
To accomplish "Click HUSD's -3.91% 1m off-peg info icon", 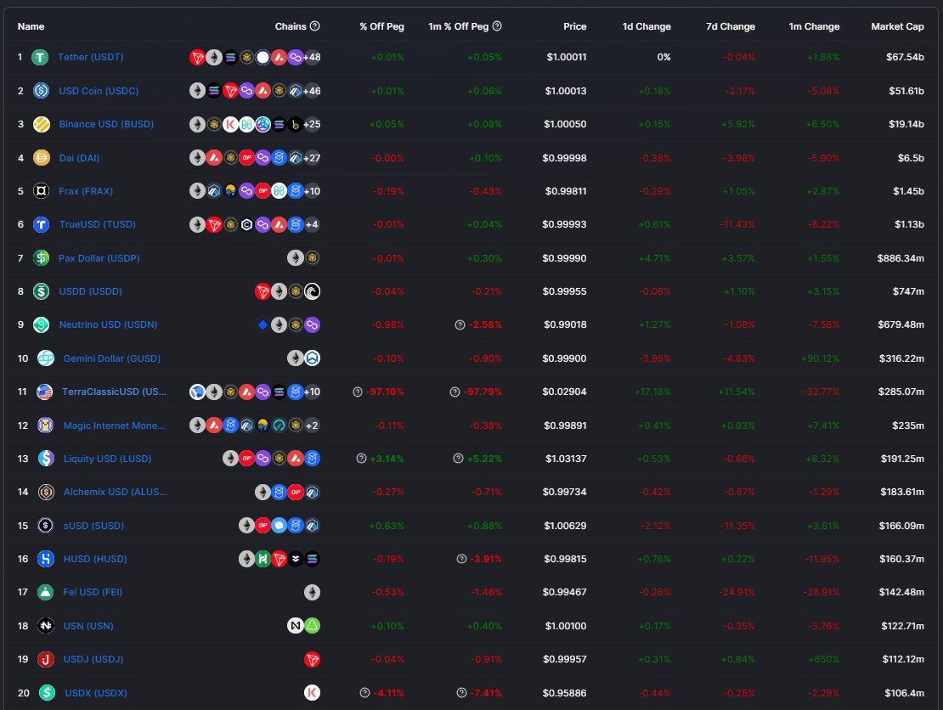I will point(461,559).
